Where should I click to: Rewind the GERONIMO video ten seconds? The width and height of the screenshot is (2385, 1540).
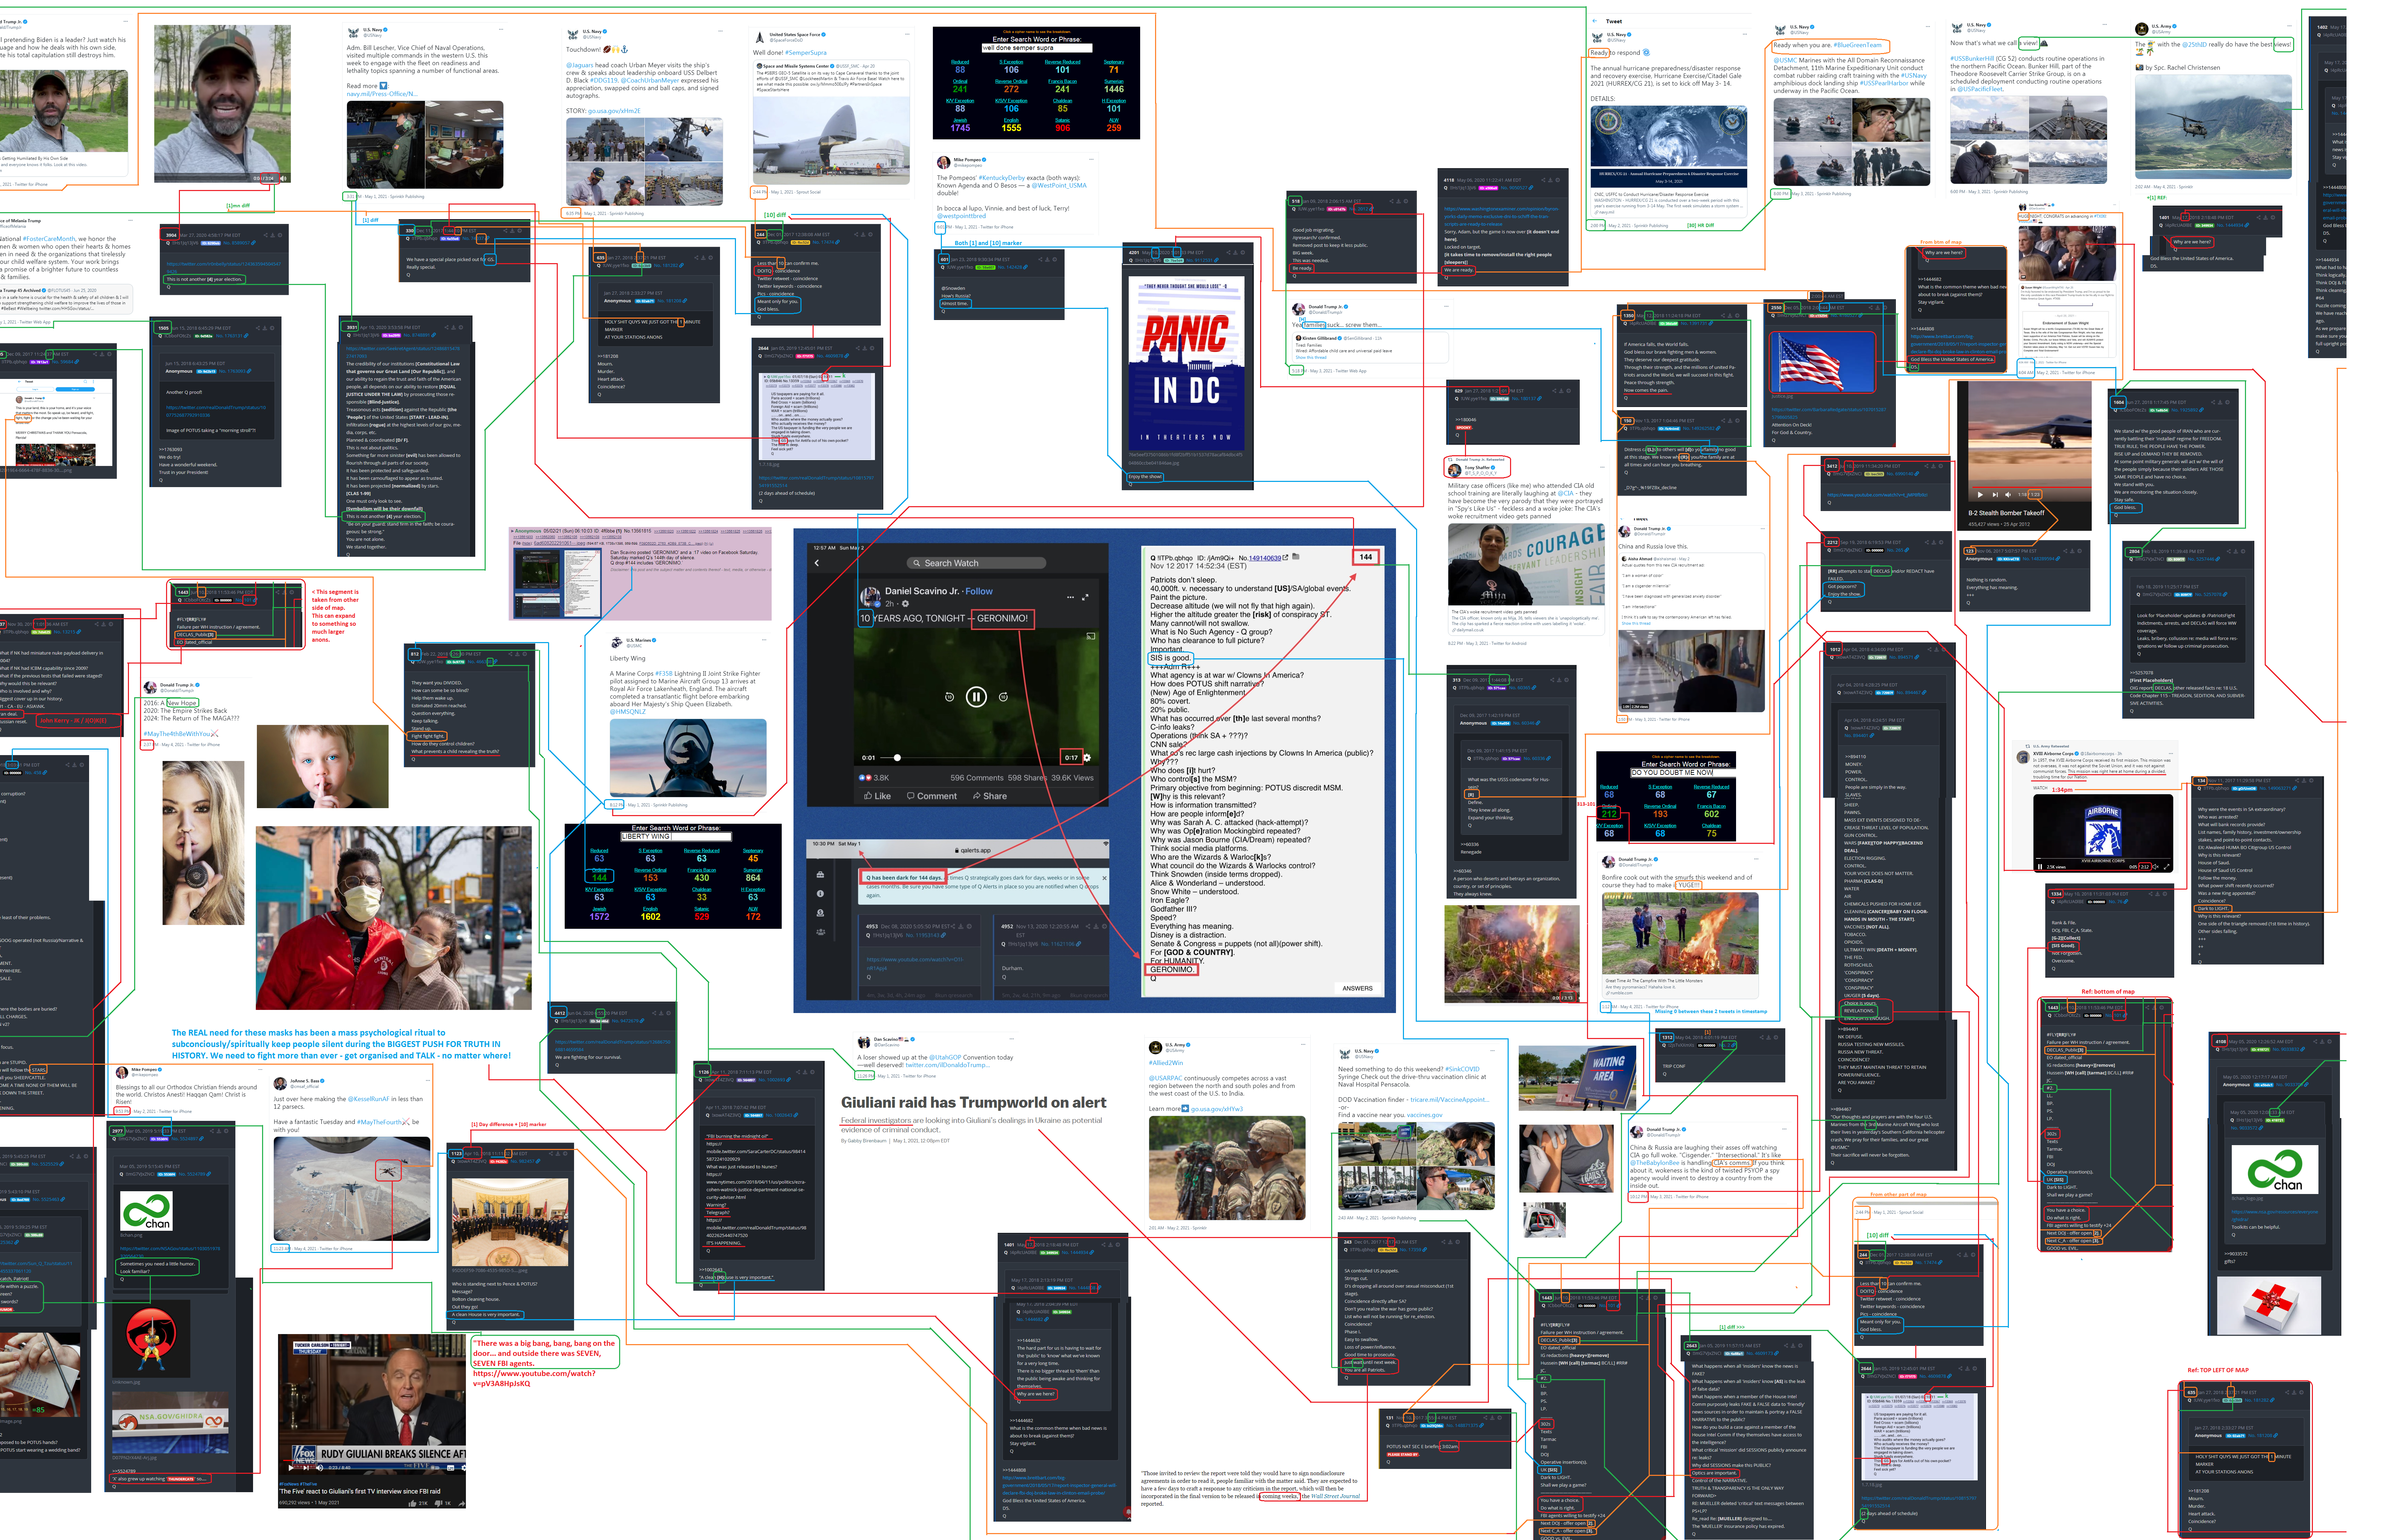pos(949,697)
